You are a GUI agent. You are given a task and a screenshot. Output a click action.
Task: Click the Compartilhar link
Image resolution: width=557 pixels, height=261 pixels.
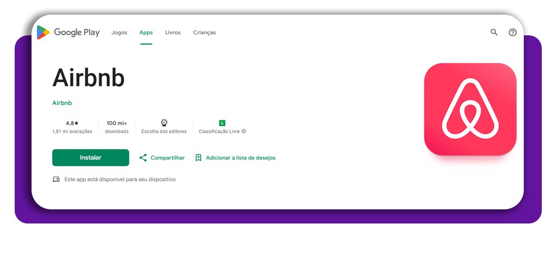[x=168, y=158]
